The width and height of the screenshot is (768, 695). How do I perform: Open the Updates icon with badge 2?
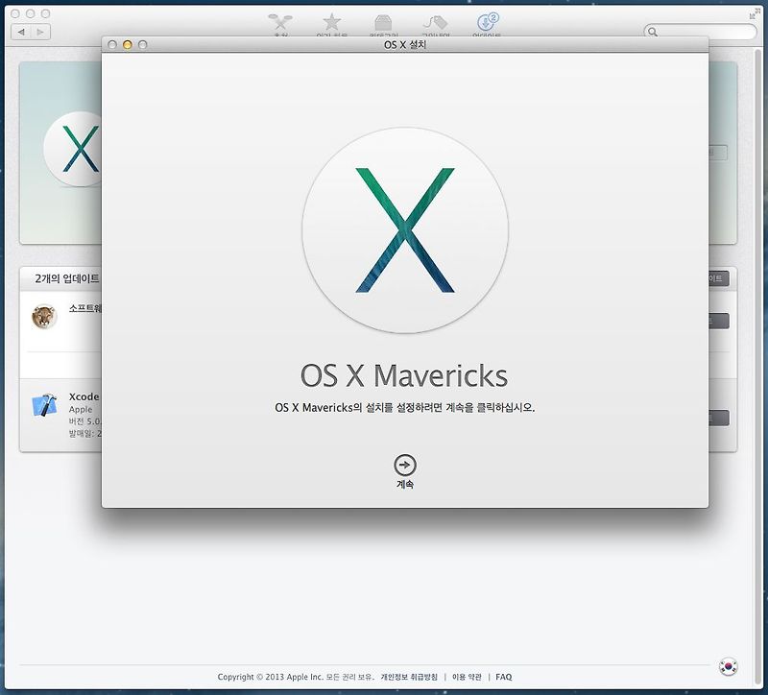[487, 22]
